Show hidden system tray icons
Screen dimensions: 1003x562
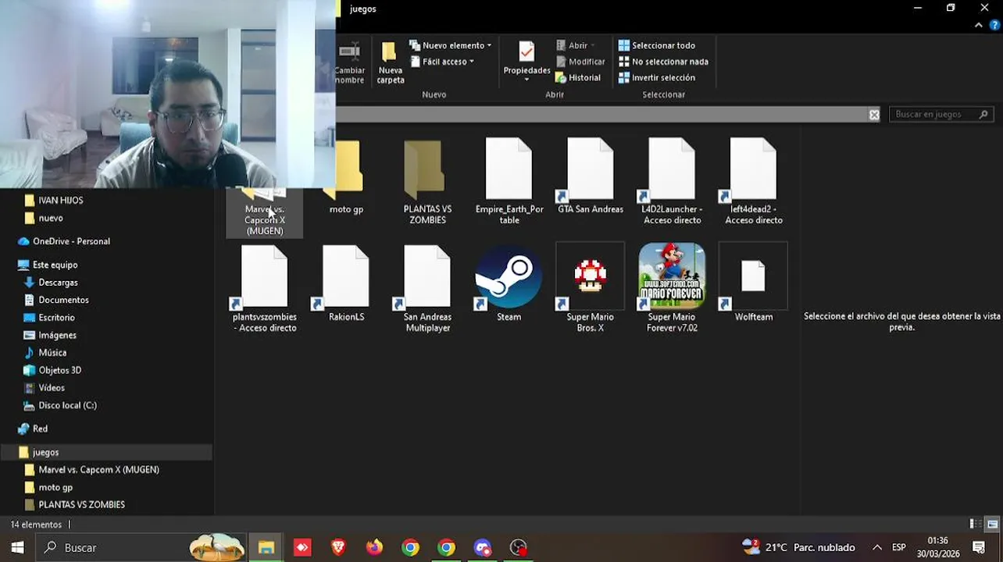point(877,547)
